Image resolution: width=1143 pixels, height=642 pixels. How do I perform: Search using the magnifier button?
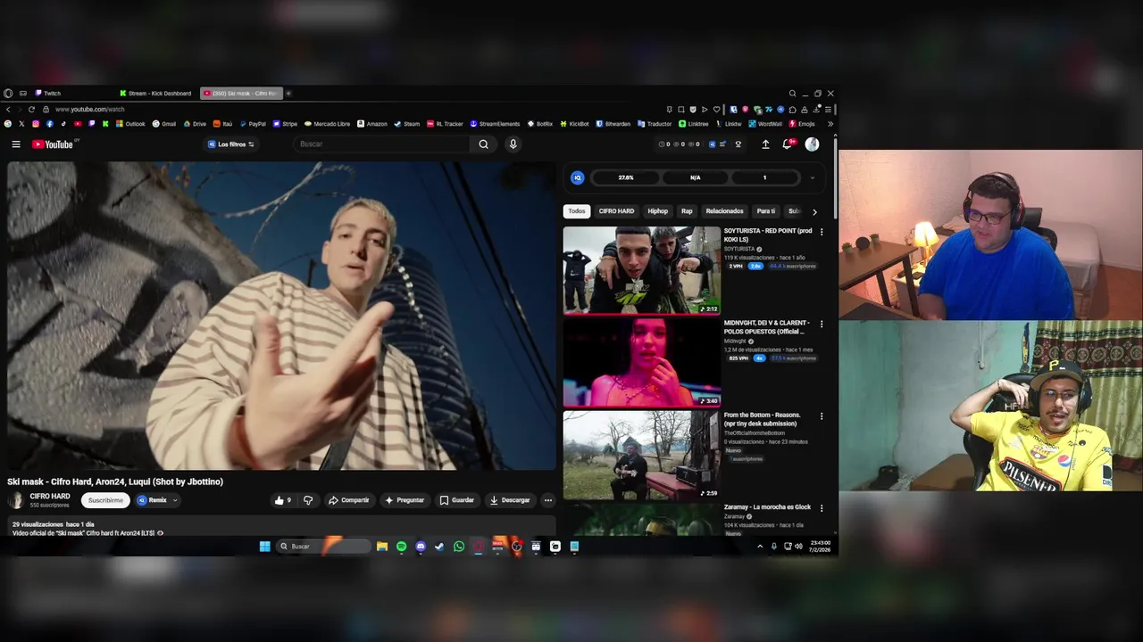483,144
